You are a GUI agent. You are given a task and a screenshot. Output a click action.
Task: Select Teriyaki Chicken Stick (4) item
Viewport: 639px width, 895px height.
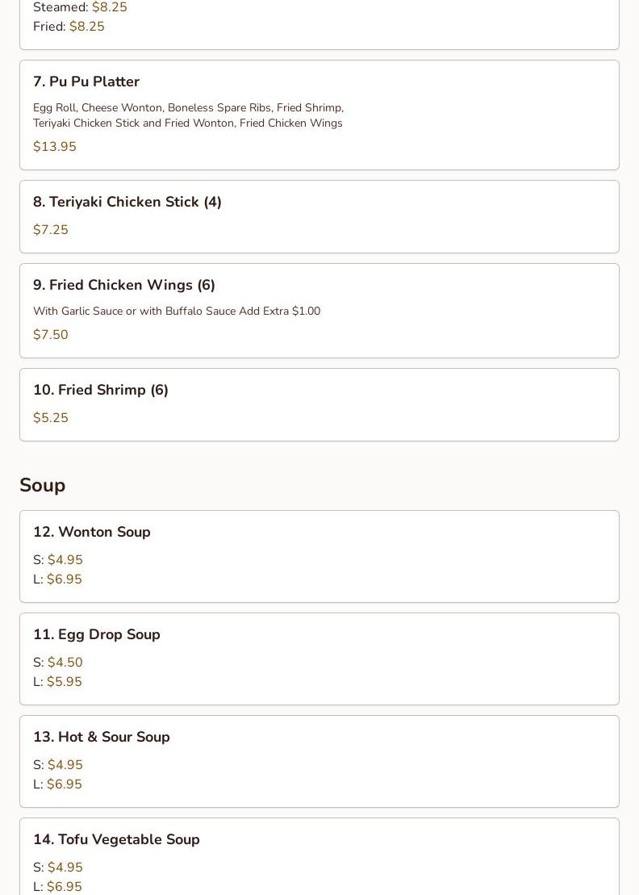pos(319,216)
